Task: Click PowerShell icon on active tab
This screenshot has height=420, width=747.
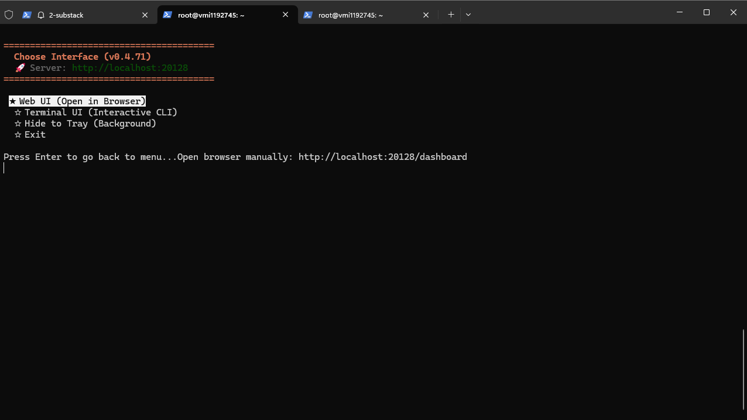Action: (167, 15)
